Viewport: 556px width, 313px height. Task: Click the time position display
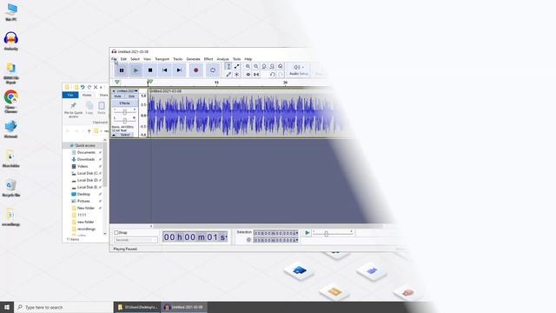[195, 237]
